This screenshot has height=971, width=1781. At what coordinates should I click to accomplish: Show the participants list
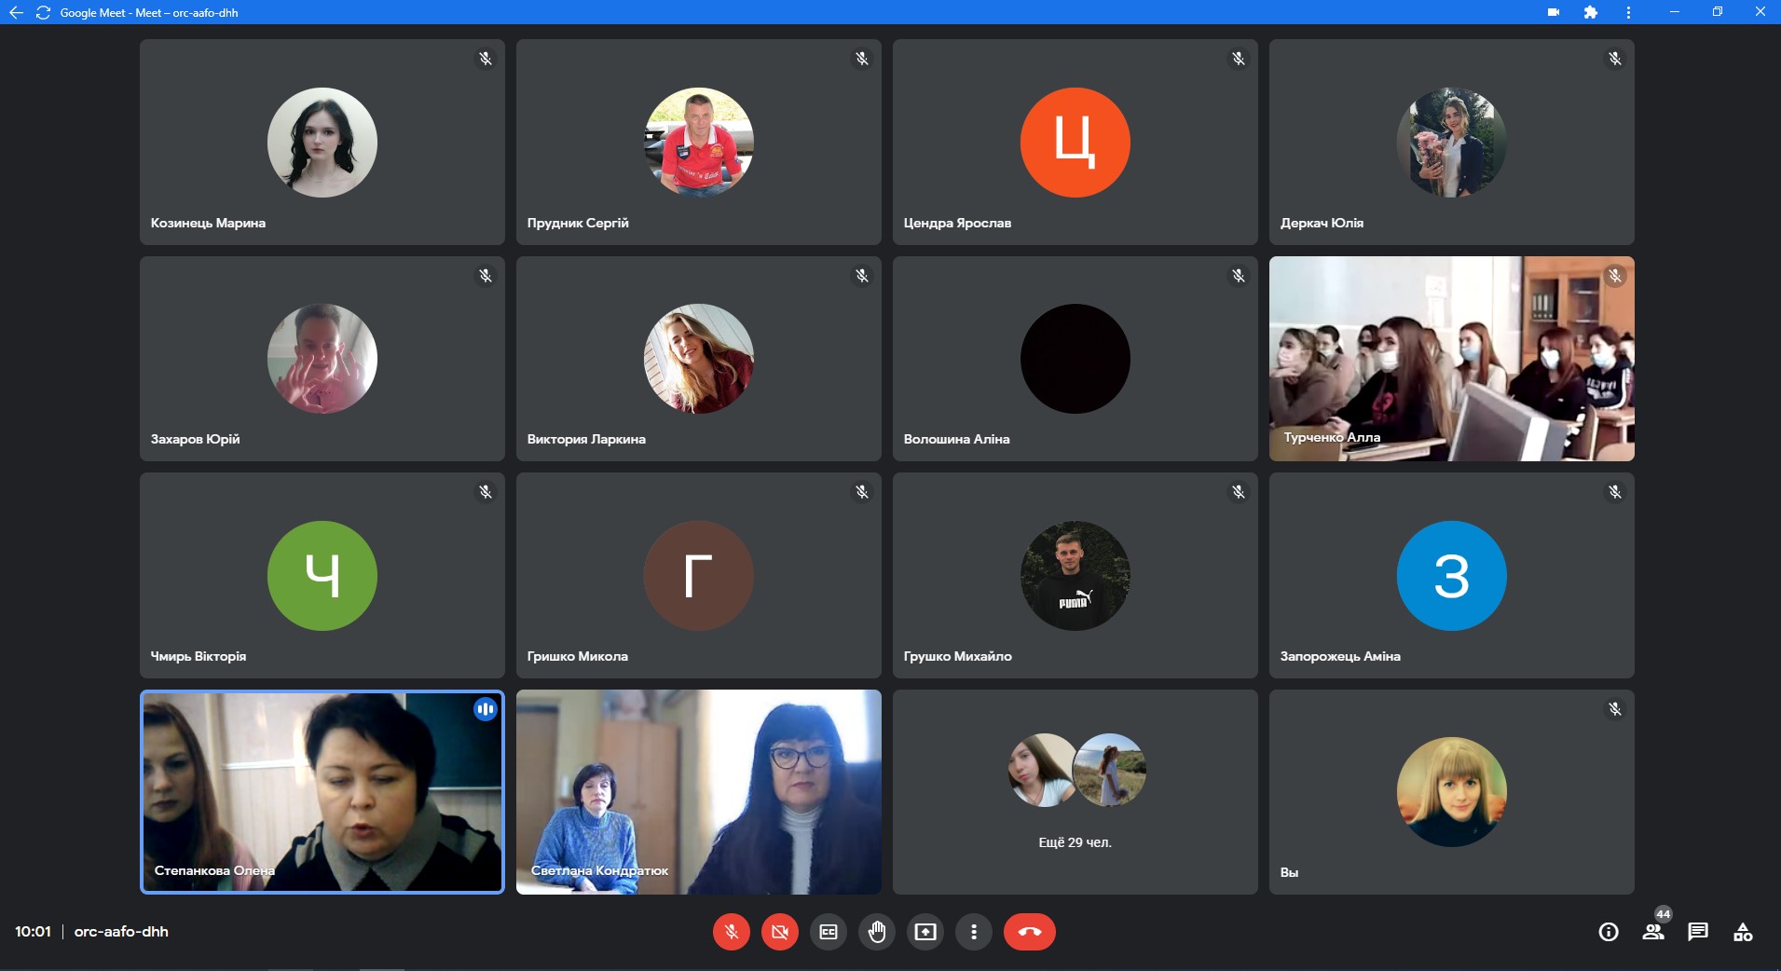(x=1653, y=932)
